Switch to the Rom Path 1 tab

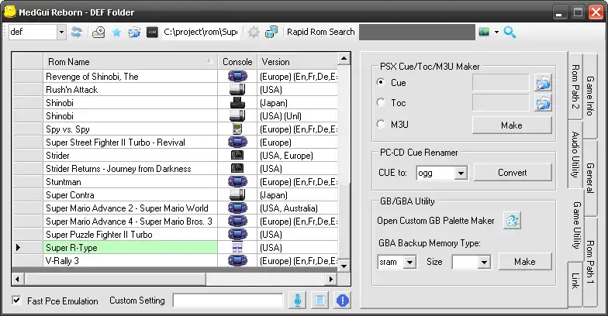589,262
